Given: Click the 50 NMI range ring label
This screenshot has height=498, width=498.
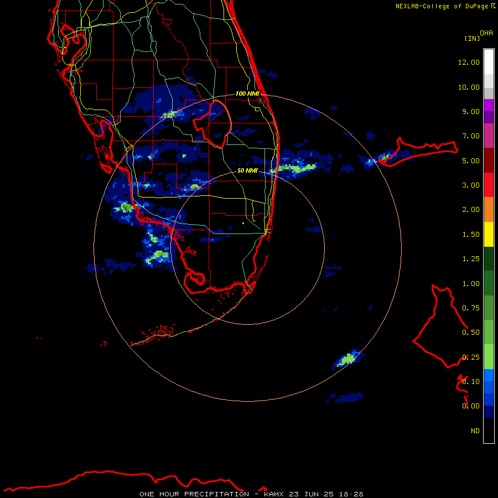Looking at the screenshot, I should pyautogui.click(x=247, y=170).
